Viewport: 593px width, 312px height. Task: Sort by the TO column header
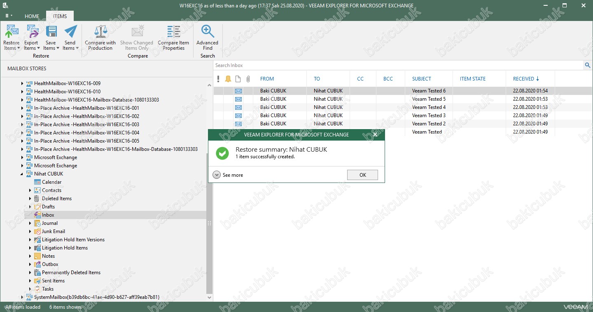[317, 79]
